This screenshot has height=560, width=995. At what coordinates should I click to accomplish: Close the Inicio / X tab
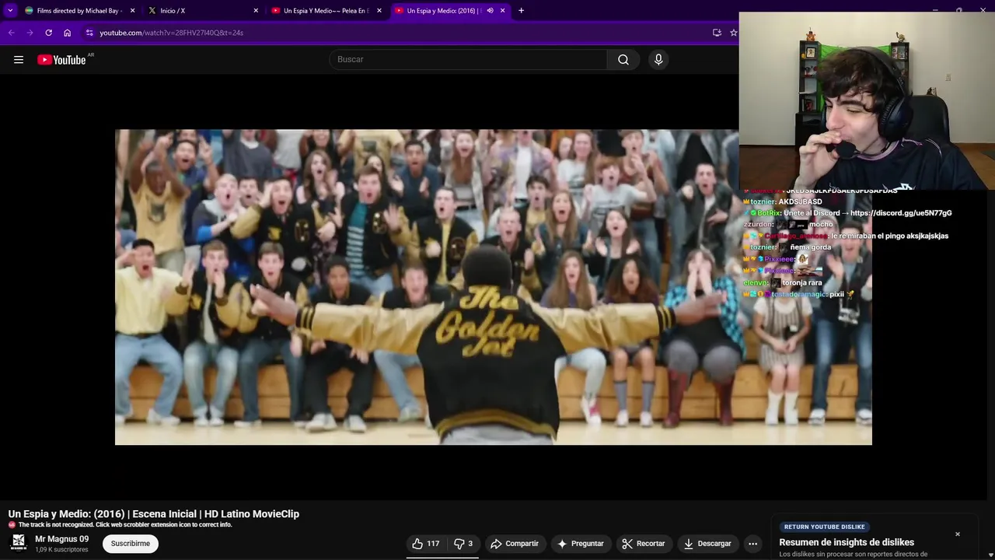tap(256, 11)
